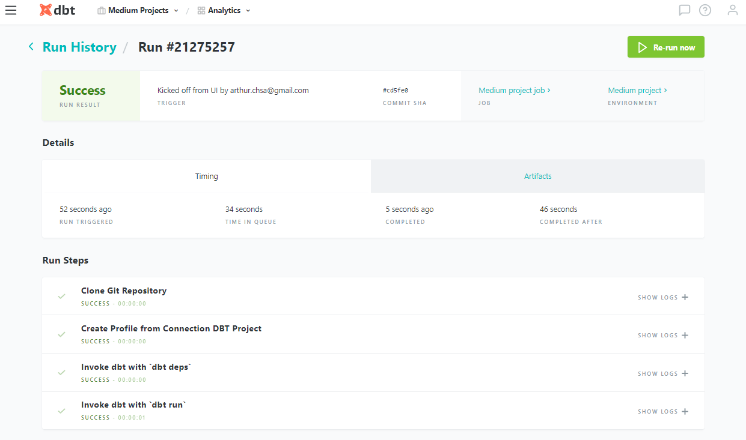Expand logs for Clone Git Repository

663,297
